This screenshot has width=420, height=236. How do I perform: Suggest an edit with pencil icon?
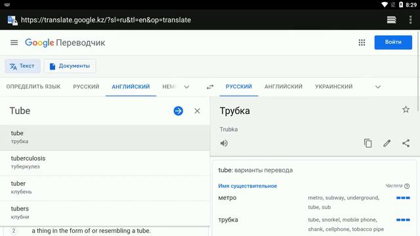coord(387,143)
